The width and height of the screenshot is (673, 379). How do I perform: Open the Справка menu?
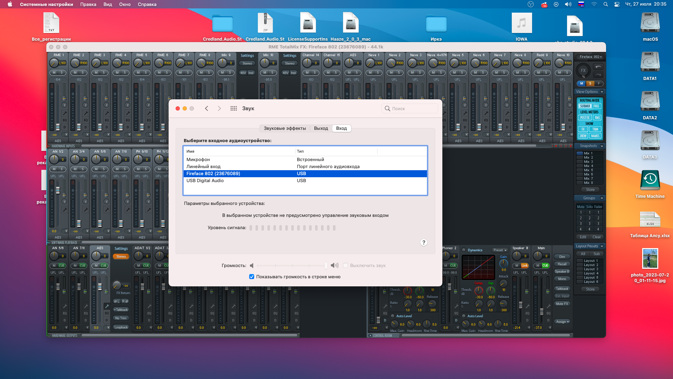coord(147,4)
